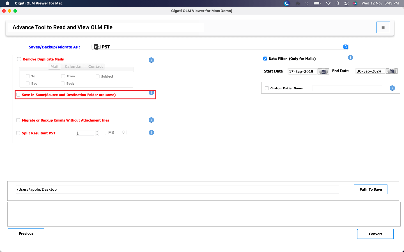The width and height of the screenshot is (404, 252).
Task: Open Spotlight search in menu bar
Action: [338, 3]
